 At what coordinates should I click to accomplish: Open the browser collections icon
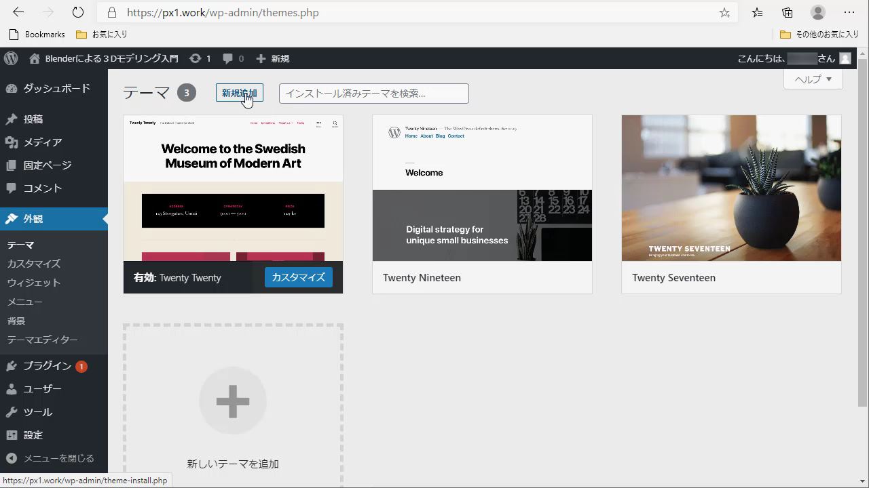point(788,12)
